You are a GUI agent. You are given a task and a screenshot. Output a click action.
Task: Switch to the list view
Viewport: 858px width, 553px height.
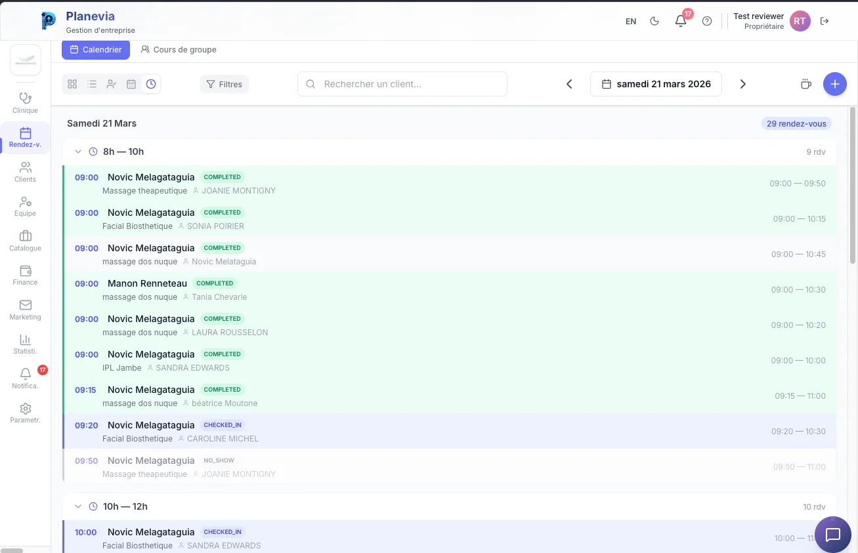click(x=92, y=84)
